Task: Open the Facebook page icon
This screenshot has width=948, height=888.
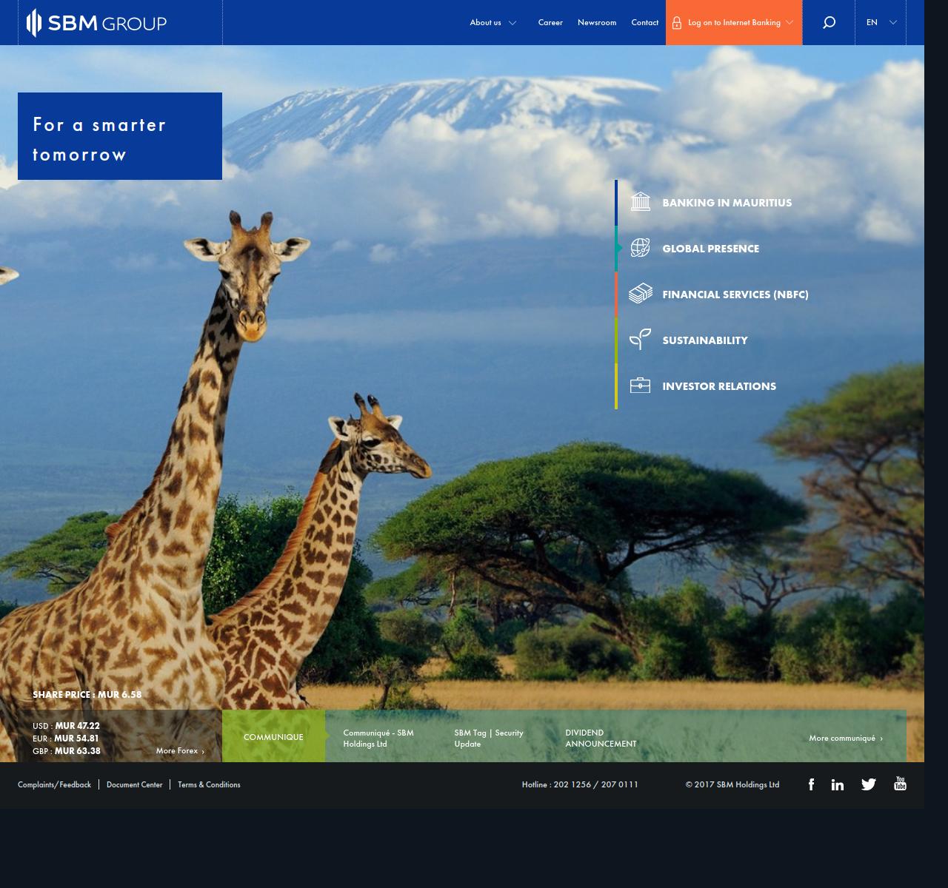Action: [811, 784]
